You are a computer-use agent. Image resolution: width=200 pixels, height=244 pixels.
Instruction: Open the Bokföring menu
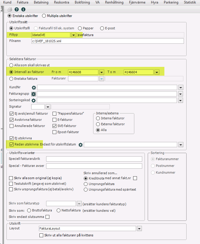pos(82,2)
